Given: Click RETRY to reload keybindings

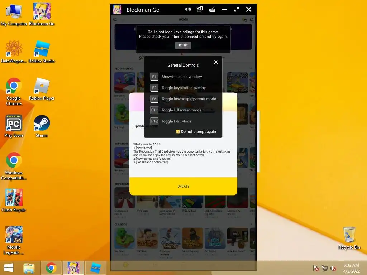Looking at the screenshot, I should point(183,45).
